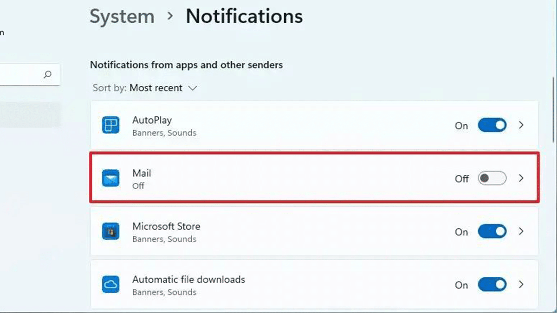Click the search magnifier icon

(x=47, y=75)
